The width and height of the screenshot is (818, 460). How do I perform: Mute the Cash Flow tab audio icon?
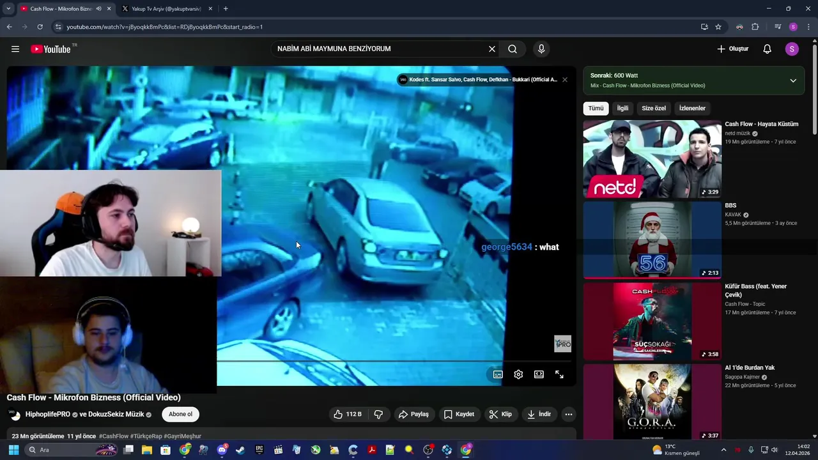pyautogui.click(x=98, y=9)
